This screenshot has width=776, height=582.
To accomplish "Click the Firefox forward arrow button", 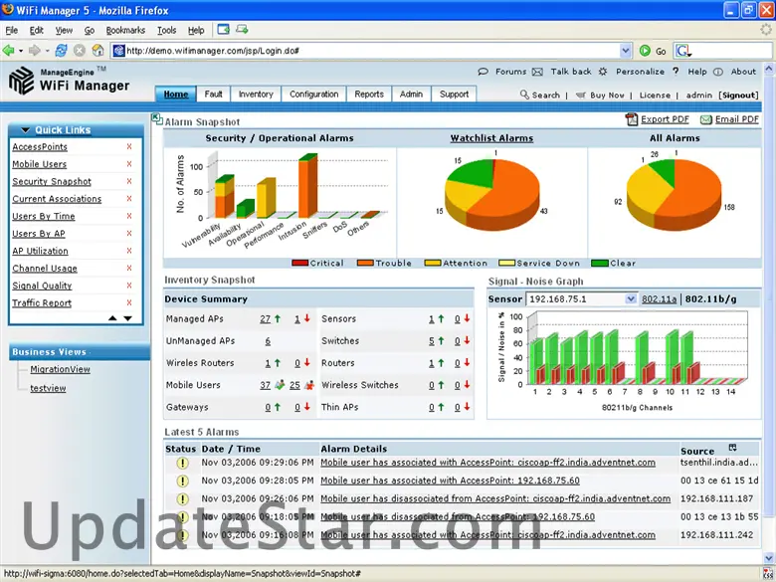I will click(x=34, y=51).
